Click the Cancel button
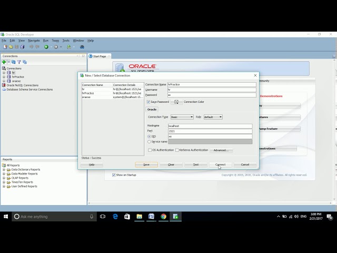337x253 pixels. click(245, 164)
